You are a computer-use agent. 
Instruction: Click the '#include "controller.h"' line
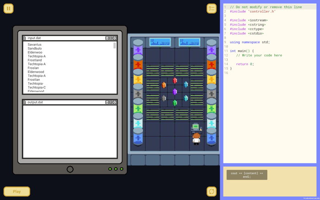(x=253, y=11)
